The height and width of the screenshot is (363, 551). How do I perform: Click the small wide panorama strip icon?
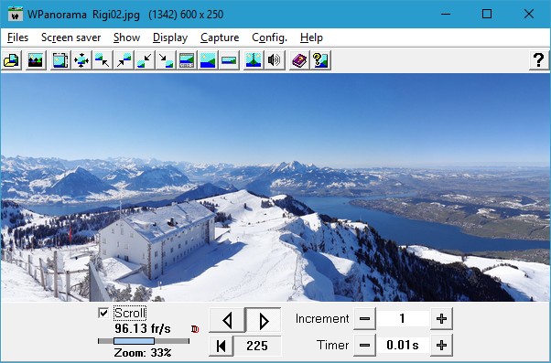coord(229,60)
